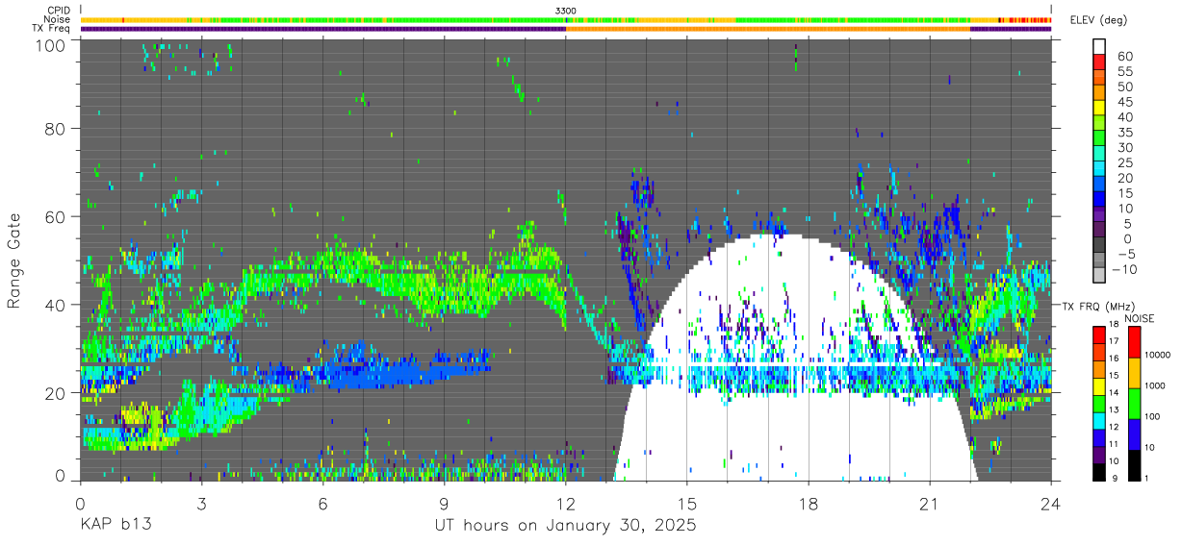Screen dimensions: 1182x545
Task: Click the 60 value in ELEV legend
Action: (1126, 56)
